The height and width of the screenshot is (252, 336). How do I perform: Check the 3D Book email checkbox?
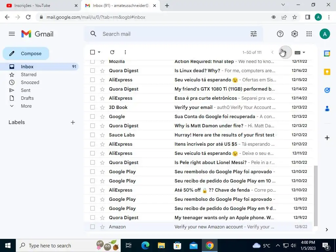point(93,107)
